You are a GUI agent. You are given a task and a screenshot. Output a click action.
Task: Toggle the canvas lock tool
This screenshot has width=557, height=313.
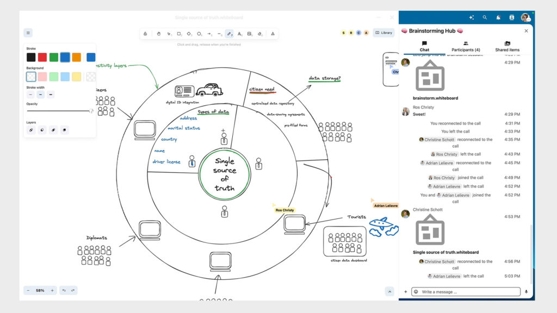point(145,34)
